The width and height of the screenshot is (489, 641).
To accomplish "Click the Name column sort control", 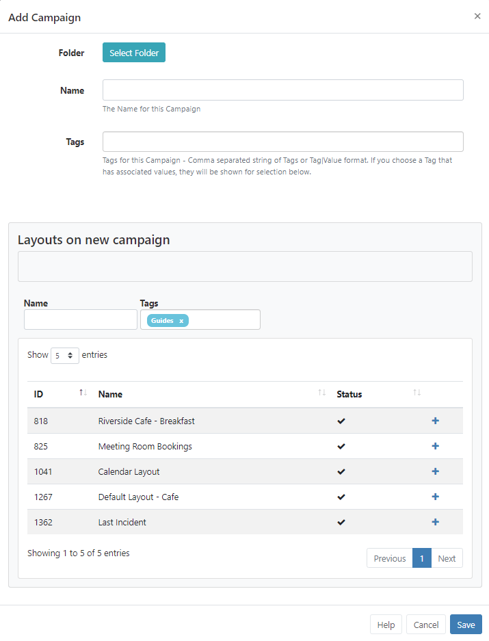I will coord(321,391).
